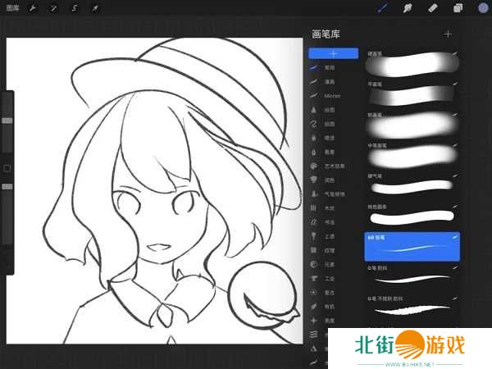The image size is (492, 369).
Task: Select the Paint brush tool
Action: tap(382, 7)
